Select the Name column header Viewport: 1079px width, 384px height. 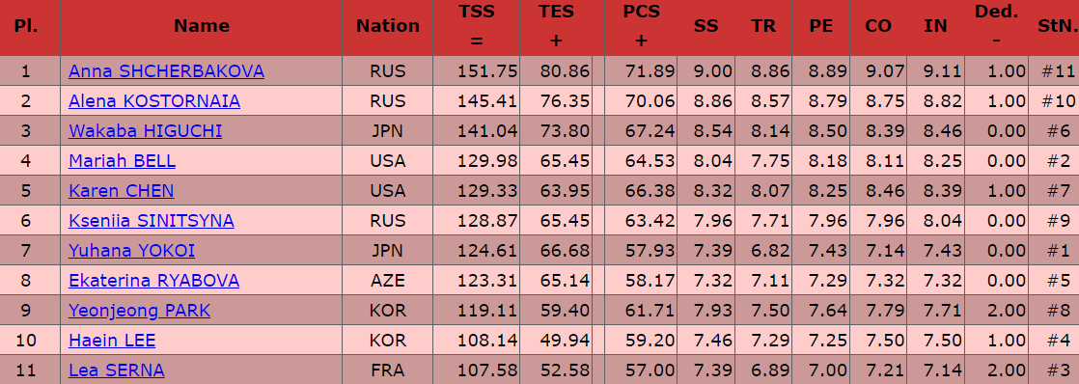pos(202,26)
